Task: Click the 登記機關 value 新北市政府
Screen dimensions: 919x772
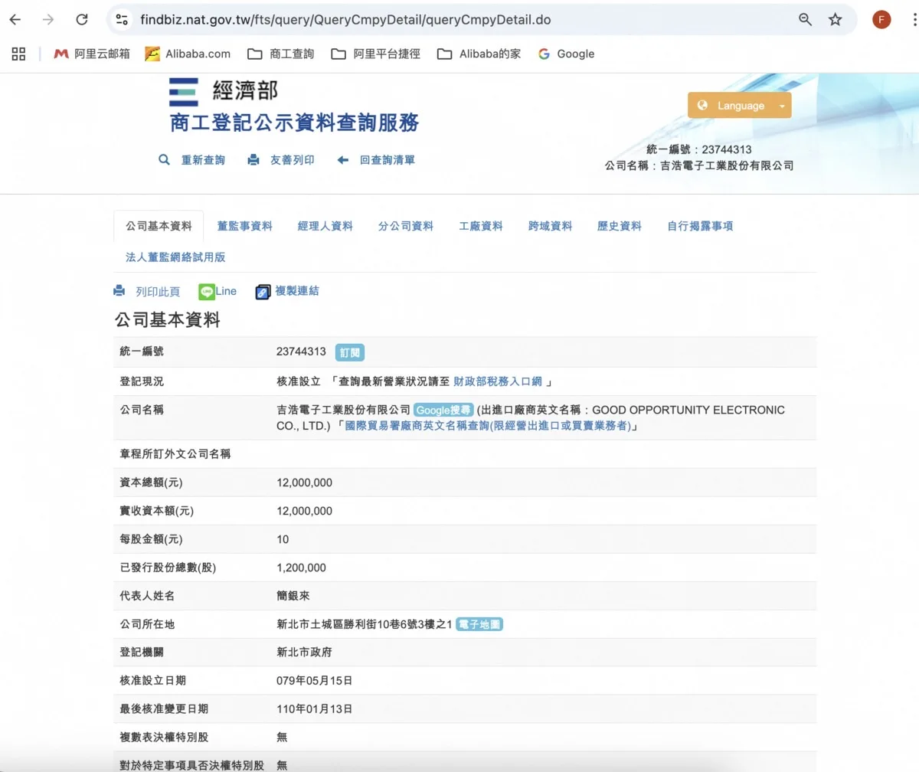Action: coord(304,652)
